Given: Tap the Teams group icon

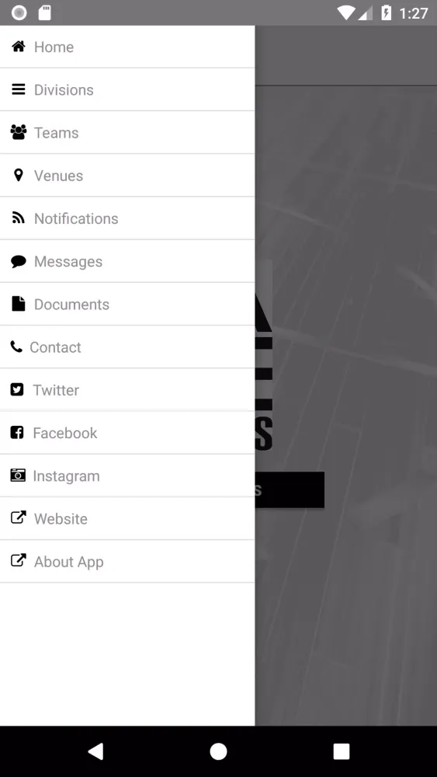Looking at the screenshot, I should coord(19,132).
